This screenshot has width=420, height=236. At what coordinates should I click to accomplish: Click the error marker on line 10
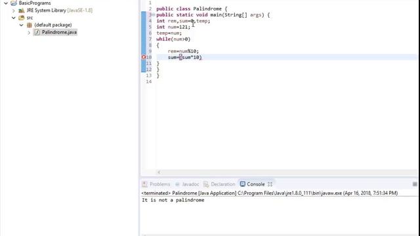pos(143,57)
